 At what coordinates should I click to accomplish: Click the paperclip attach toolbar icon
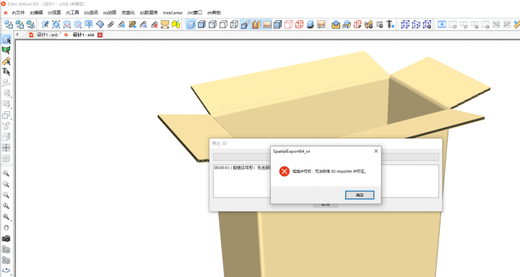(x=110, y=25)
